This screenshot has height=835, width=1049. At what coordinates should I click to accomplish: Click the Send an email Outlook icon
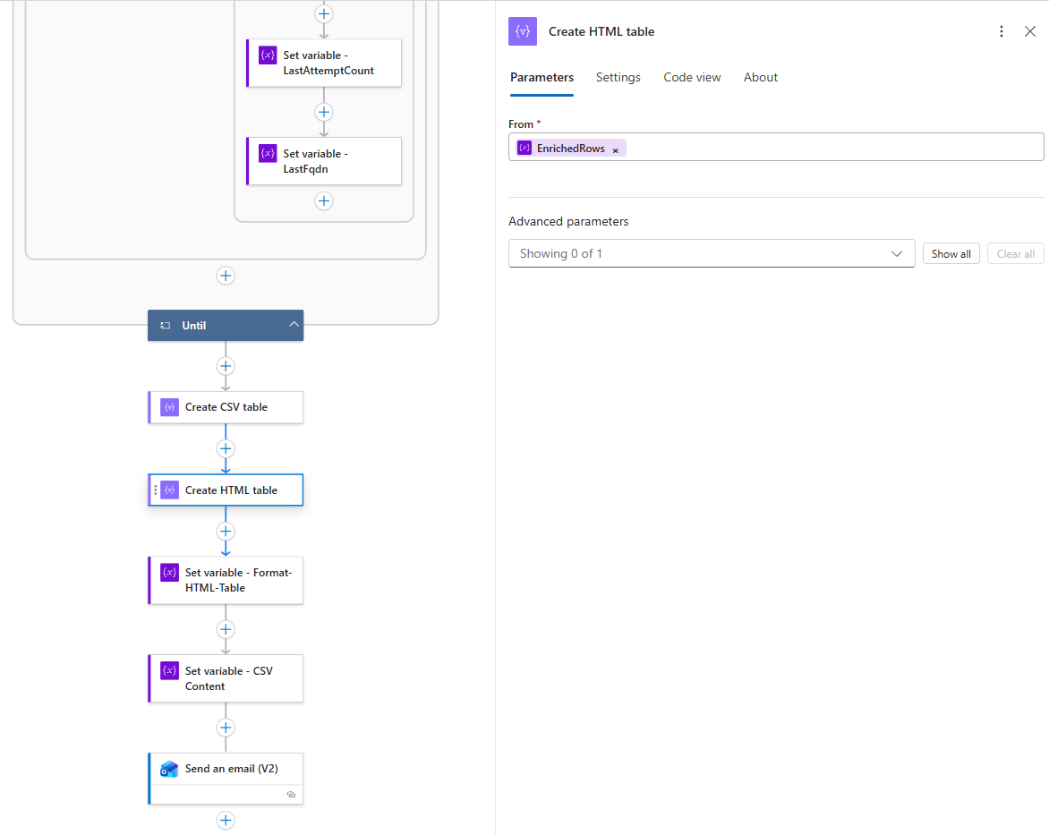point(169,770)
